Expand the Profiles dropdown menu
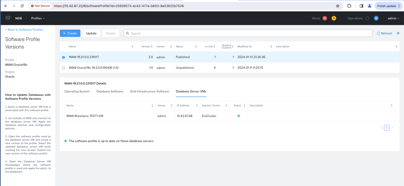 click(x=38, y=18)
